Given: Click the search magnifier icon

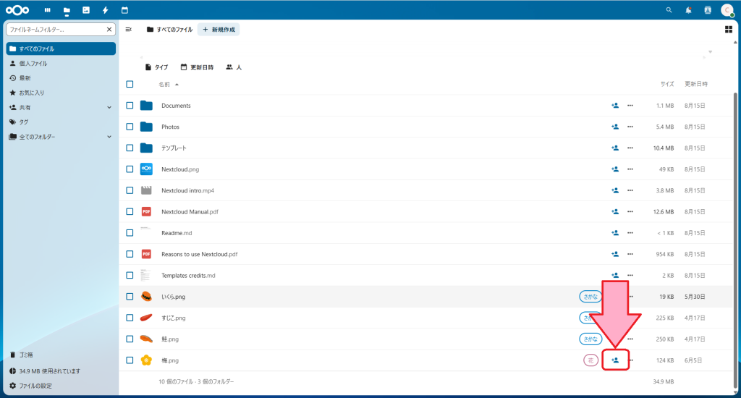Looking at the screenshot, I should click(669, 10).
